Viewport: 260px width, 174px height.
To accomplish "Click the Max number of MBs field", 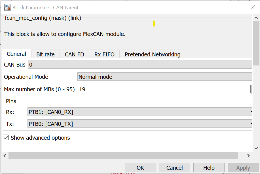I will (x=164, y=89).
